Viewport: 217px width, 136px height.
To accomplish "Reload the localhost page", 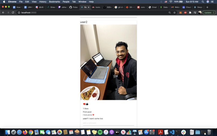I will pyautogui.click(x=13, y=12).
